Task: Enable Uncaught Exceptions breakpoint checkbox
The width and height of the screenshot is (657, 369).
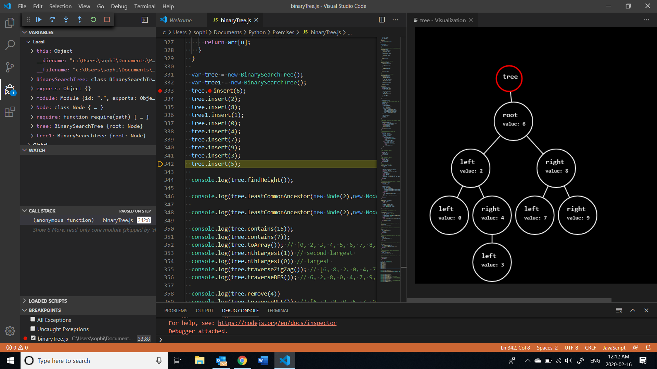Action: point(33,329)
